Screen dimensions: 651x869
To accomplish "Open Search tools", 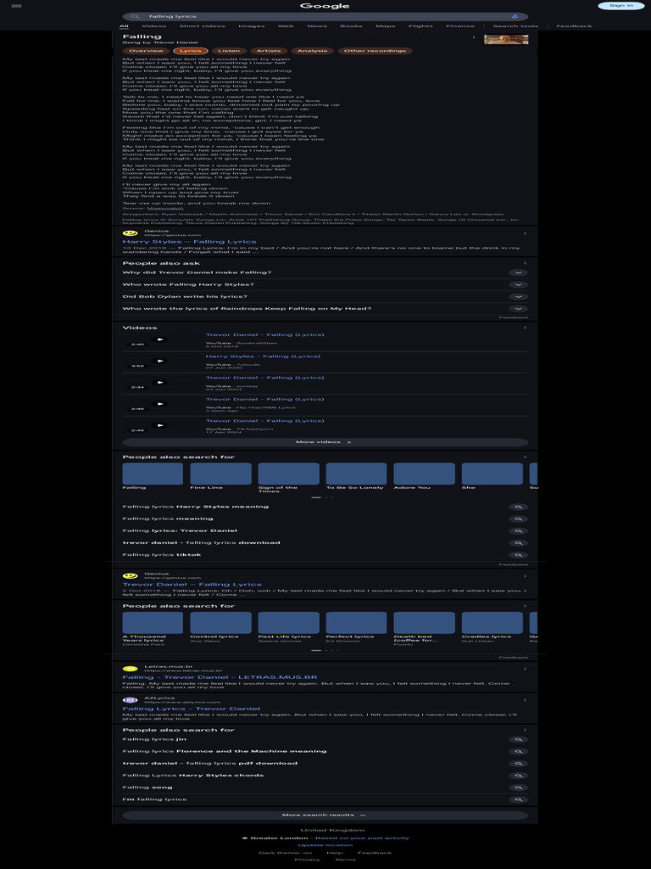I will tap(515, 26).
